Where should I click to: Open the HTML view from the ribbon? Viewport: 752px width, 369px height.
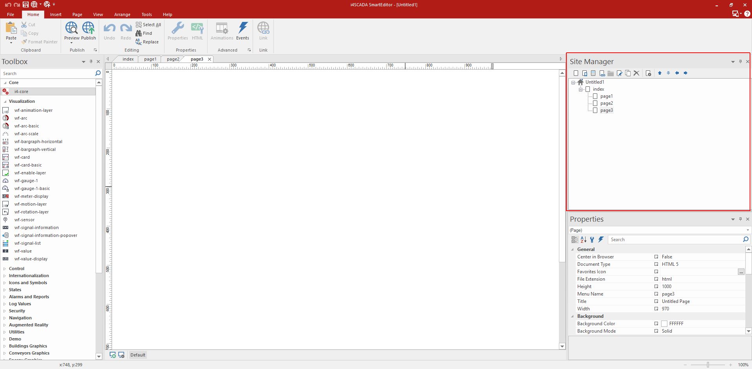coord(197,30)
